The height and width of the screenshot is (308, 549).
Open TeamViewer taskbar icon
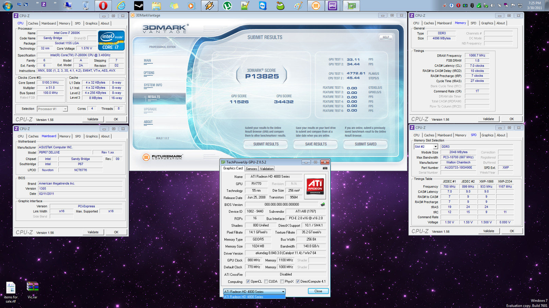pyautogui.click(x=263, y=5)
